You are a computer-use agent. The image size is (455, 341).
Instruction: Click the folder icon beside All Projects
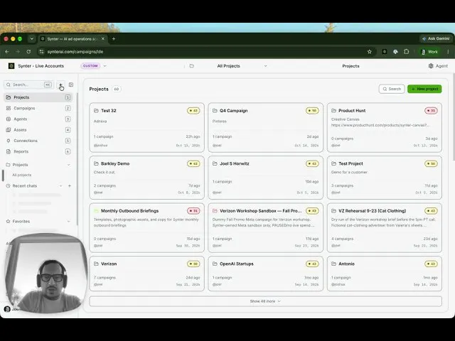tap(191, 66)
